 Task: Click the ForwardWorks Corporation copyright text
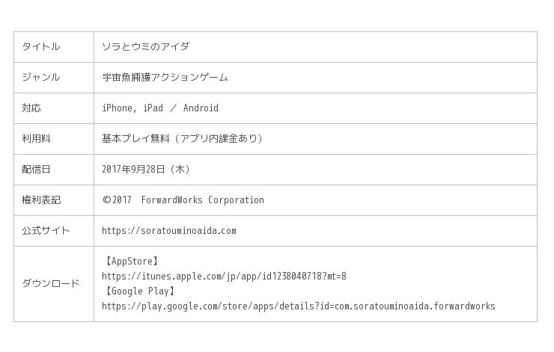(202, 200)
